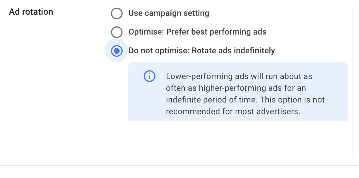Click the horizontal separator below the Ad rotation section
This screenshot has width=359, height=178.
(179, 166)
